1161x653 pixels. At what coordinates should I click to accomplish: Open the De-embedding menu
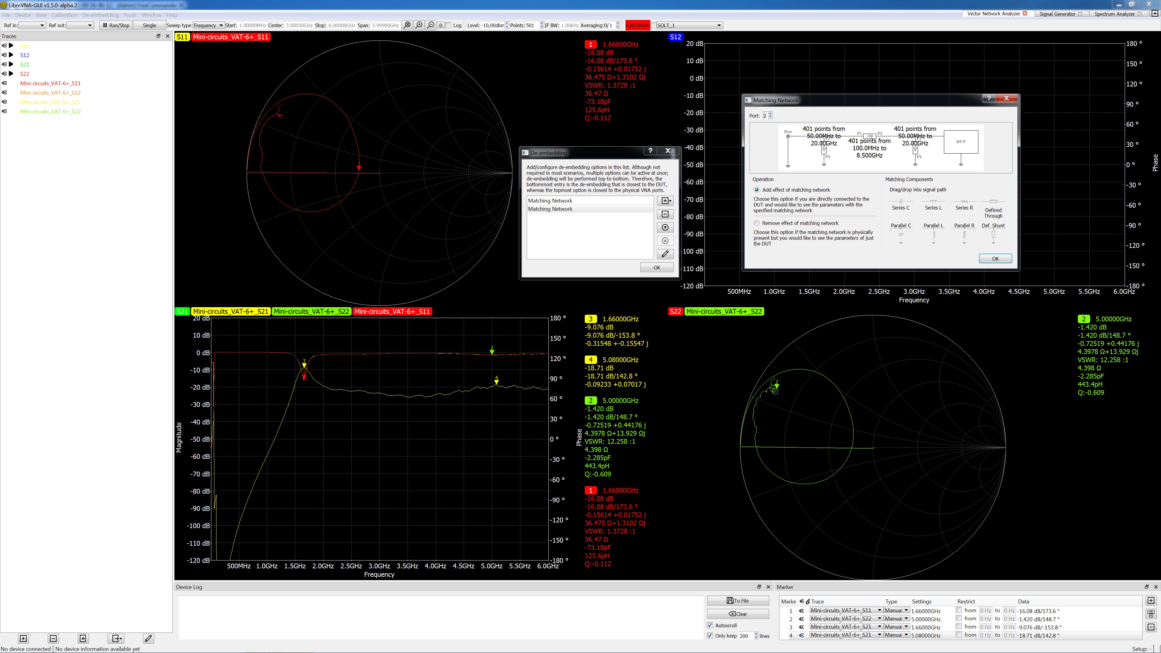click(100, 15)
